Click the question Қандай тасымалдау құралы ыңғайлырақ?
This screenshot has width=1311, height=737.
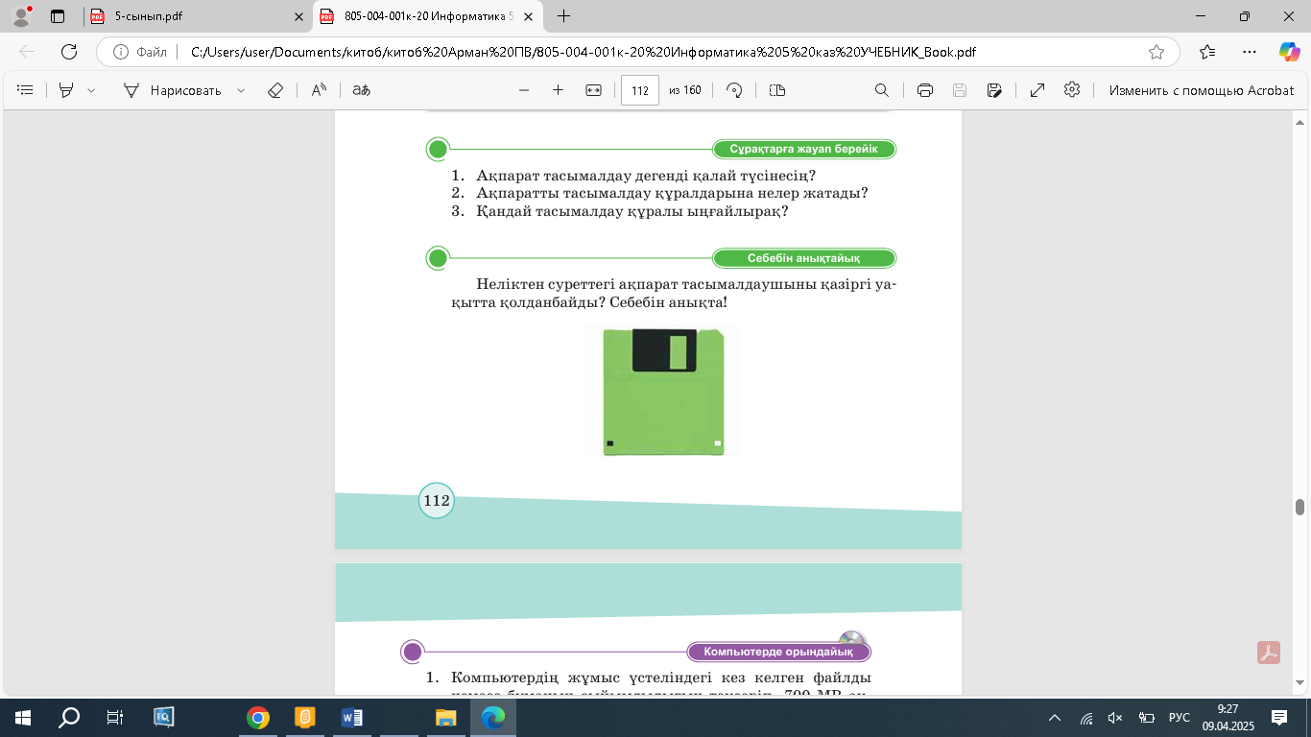tap(632, 211)
